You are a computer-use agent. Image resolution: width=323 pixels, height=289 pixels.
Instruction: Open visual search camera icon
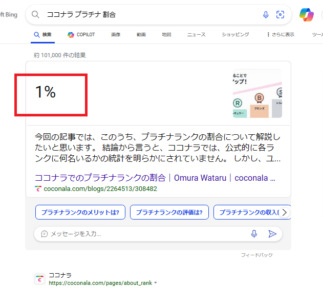pos(280,15)
